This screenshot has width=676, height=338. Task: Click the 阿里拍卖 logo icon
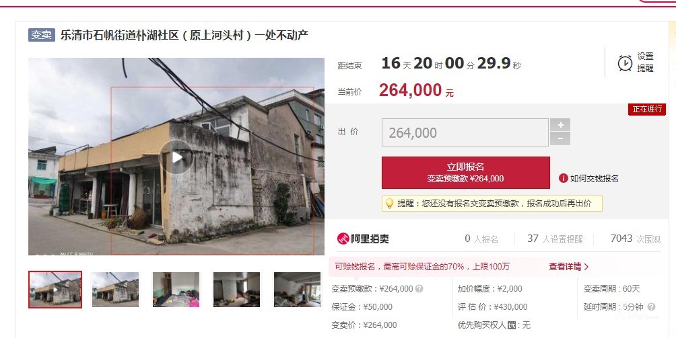point(343,239)
